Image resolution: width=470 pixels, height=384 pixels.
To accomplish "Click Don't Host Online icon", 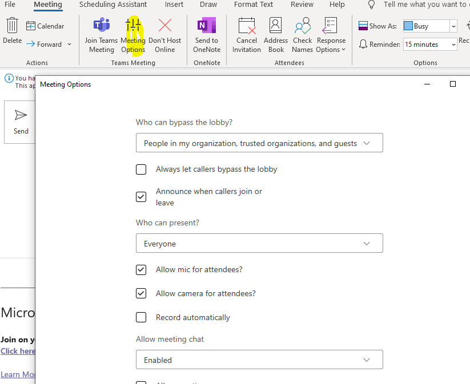I will 165,25.
